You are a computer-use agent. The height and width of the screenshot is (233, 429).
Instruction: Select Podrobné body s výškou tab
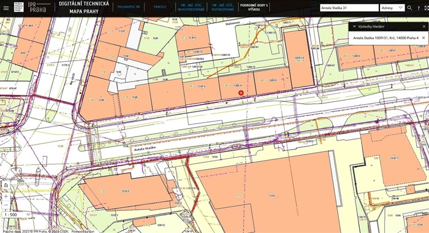[254, 7]
